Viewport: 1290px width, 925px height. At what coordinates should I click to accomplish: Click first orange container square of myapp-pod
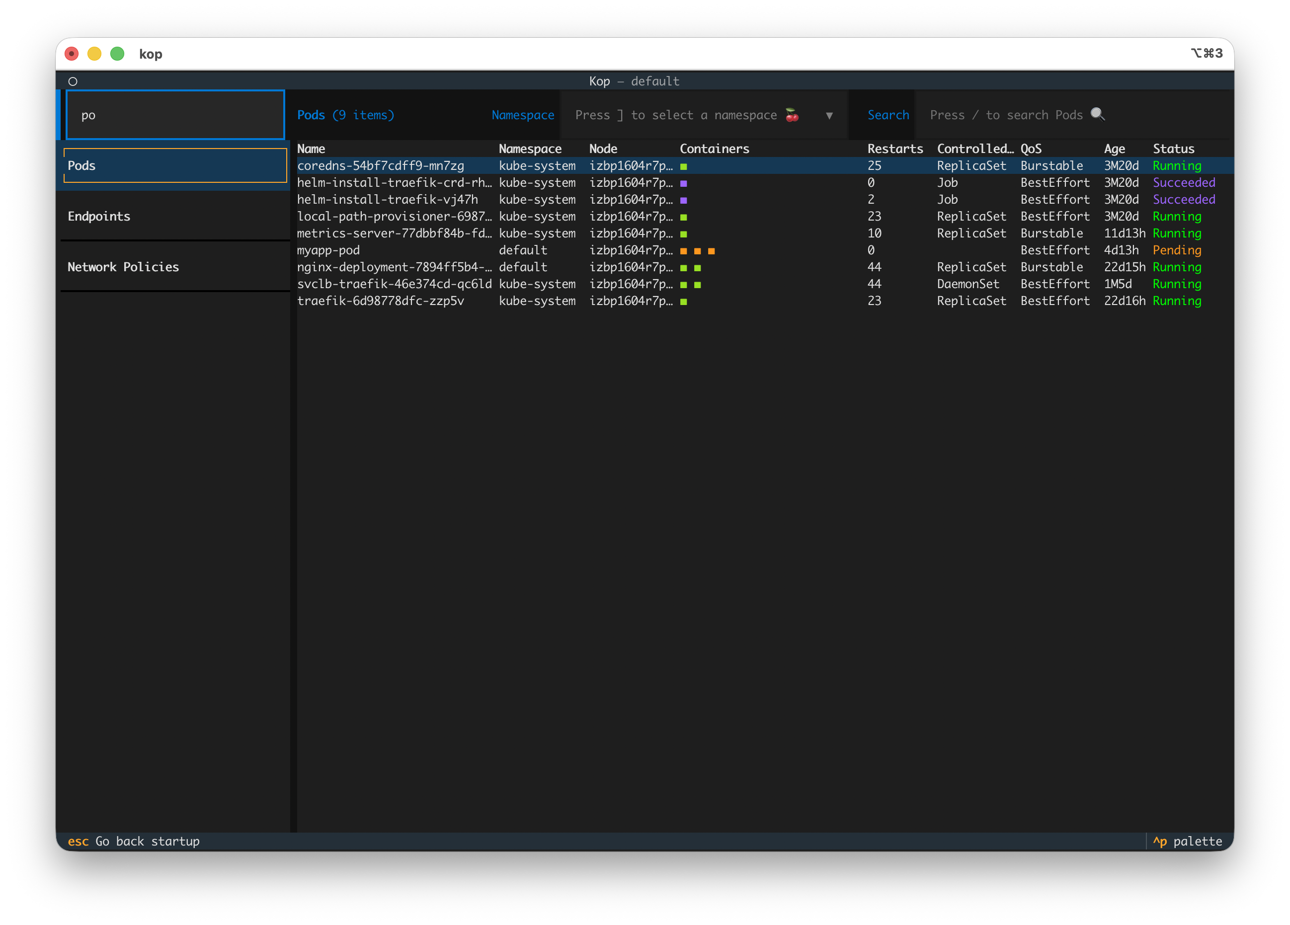tap(684, 251)
